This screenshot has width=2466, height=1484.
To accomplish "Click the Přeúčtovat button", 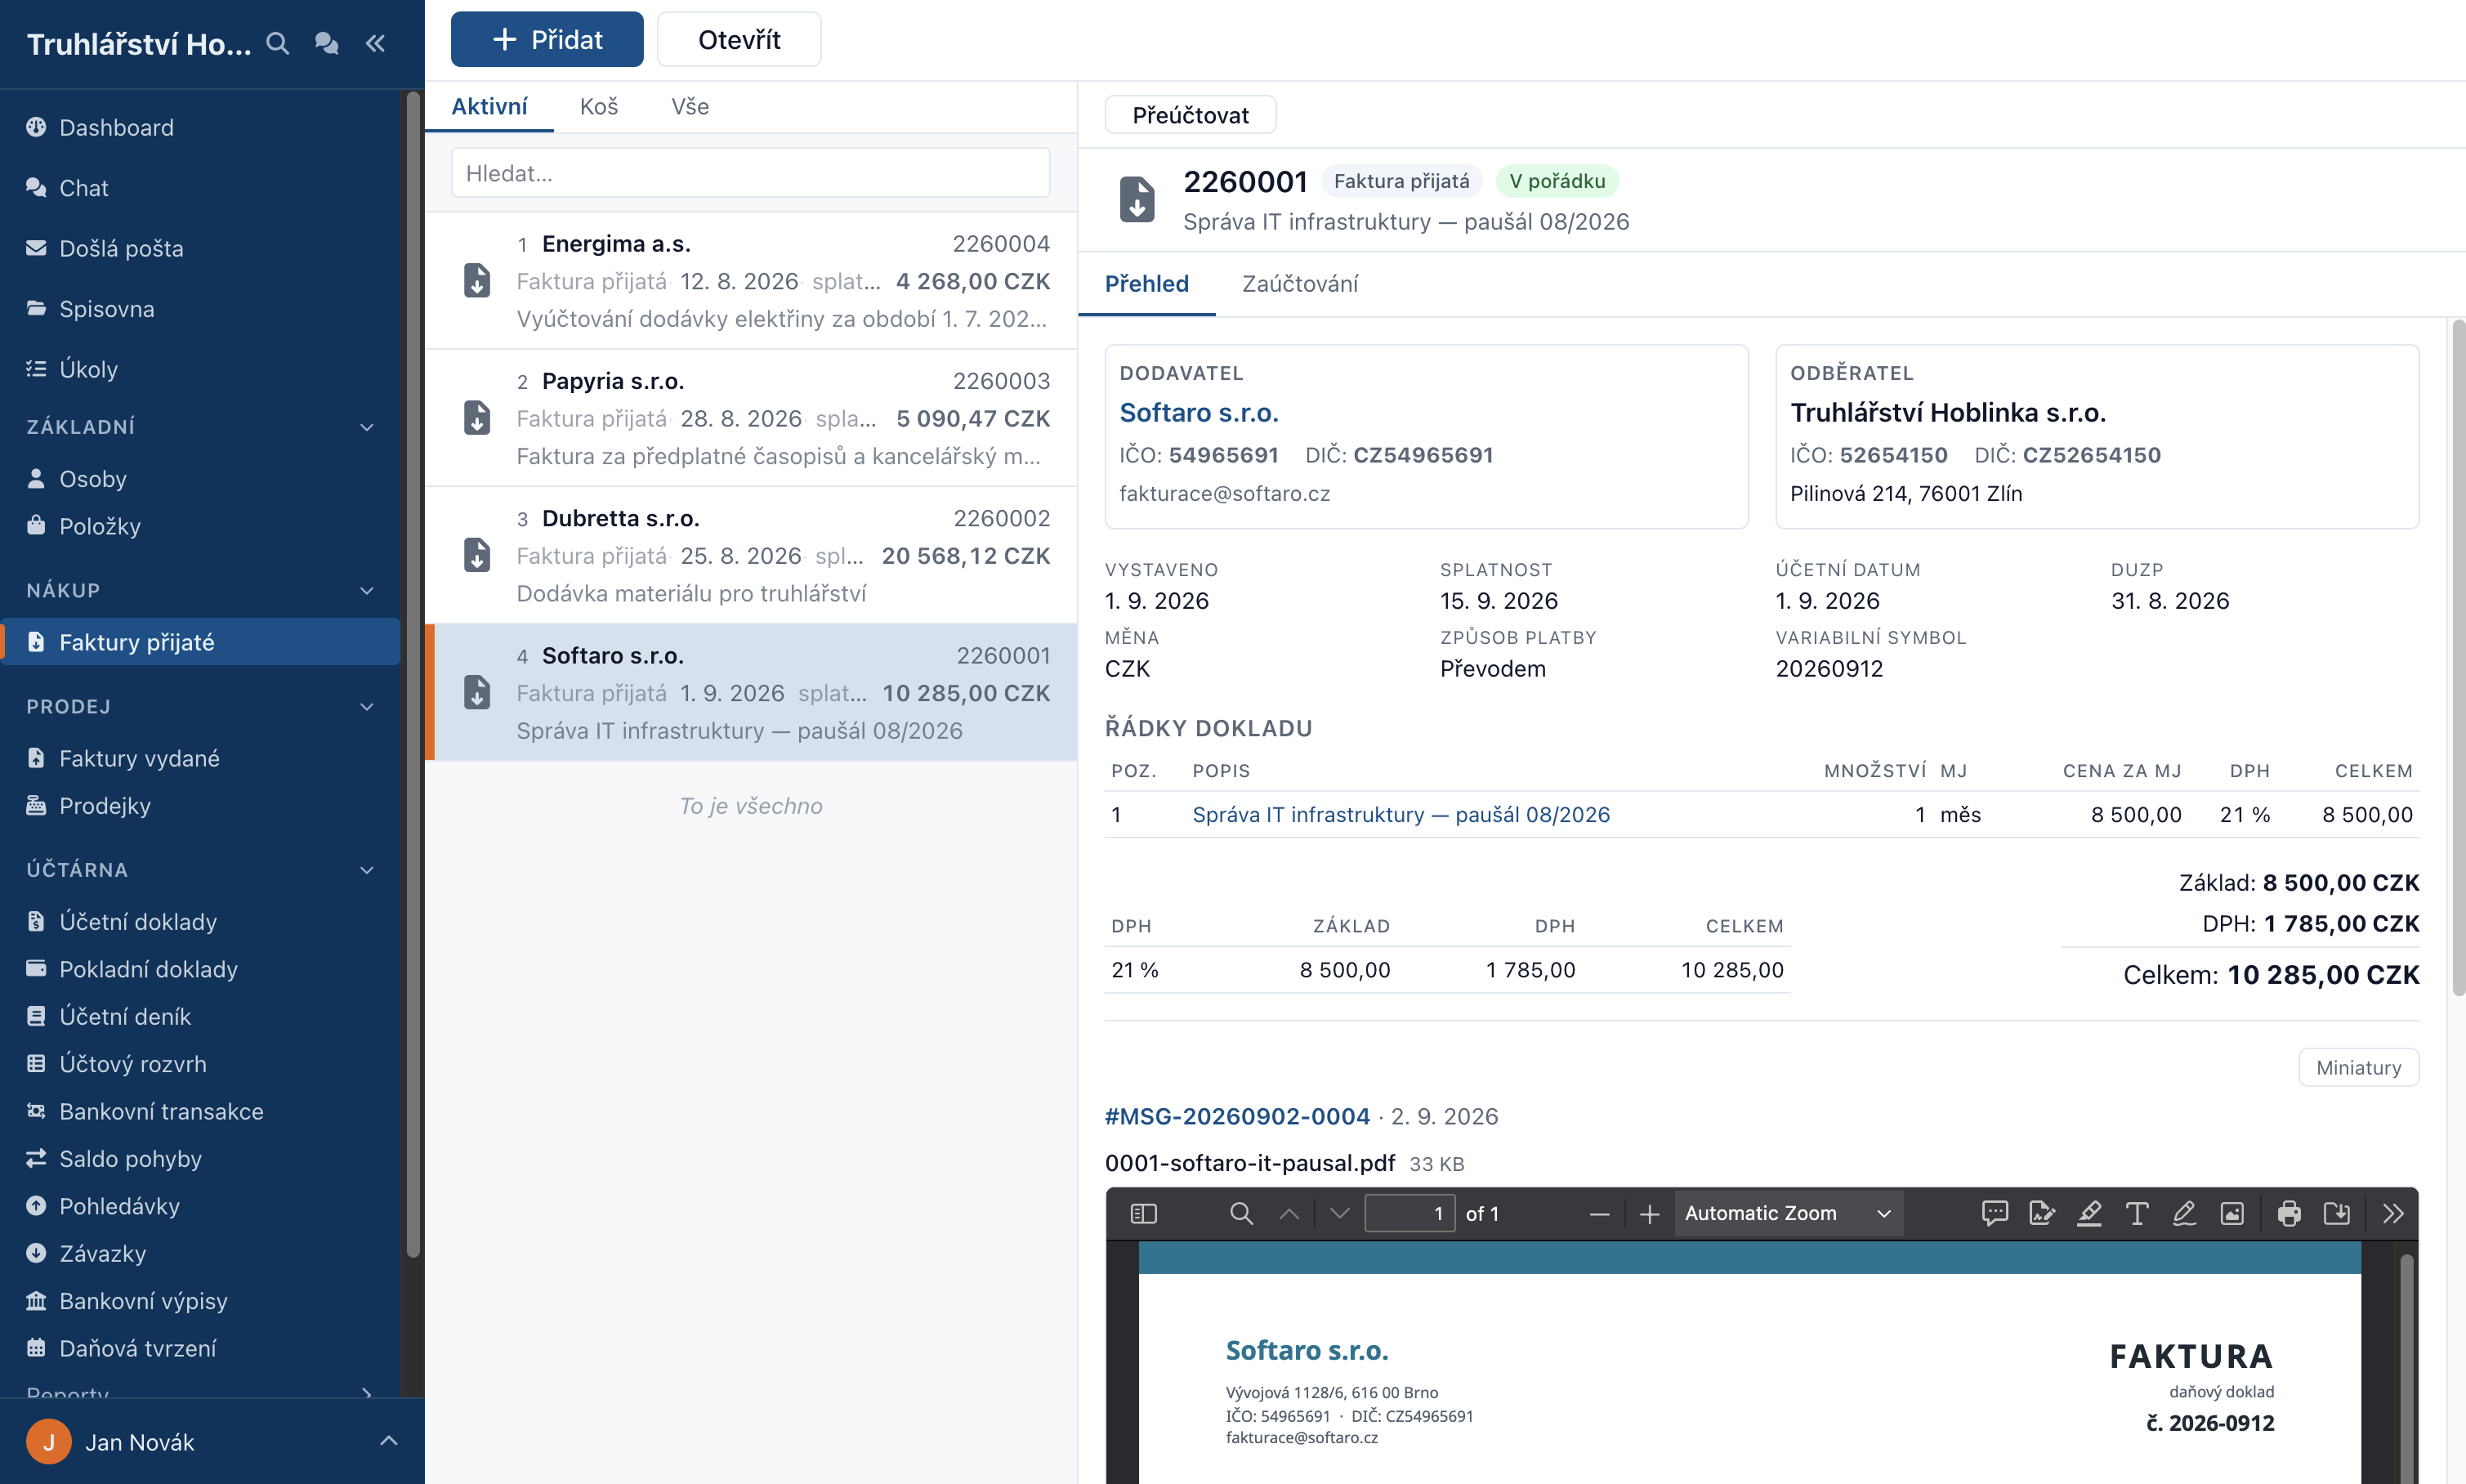I will (x=1190, y=115).
